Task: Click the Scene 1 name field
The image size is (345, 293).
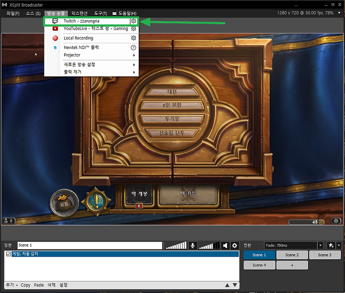Action: tap(90, 245)
